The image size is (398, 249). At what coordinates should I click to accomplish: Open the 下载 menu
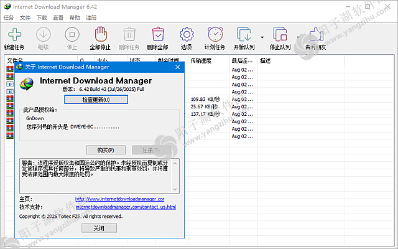click(x=42, y=17)
